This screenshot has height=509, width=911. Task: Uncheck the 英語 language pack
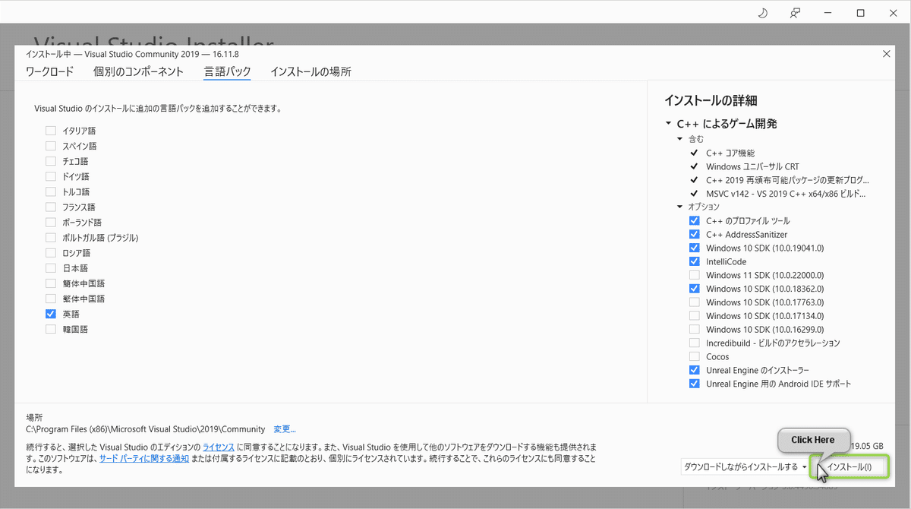pos(51,314)
